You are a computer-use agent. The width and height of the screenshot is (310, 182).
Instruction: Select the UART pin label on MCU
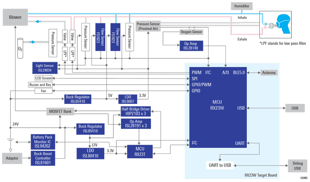coord(240,143)
